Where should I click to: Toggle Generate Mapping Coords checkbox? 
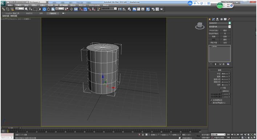[x=211, y=100]
